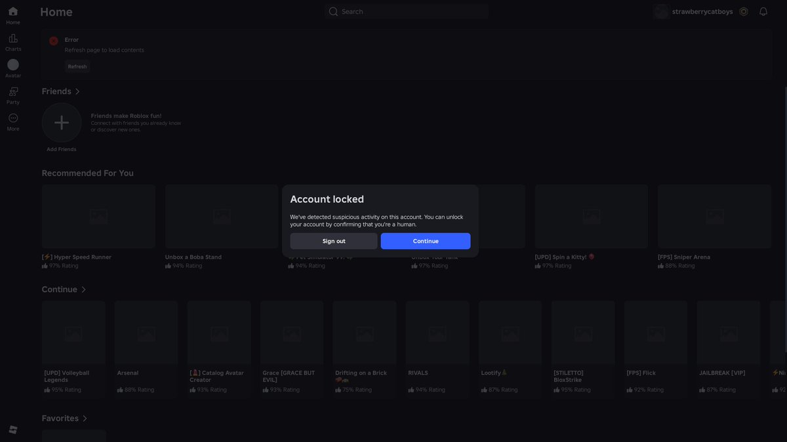The width and height of the screenshot is (787, 442).
Task: Open Grace [GRACE BUT EVIL] thumbnail
Action: point(292,333)
